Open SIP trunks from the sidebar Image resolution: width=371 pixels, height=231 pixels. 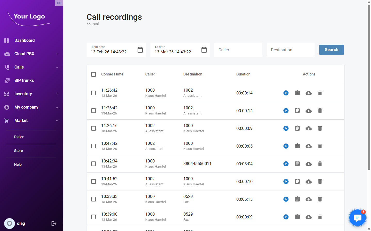24,80
